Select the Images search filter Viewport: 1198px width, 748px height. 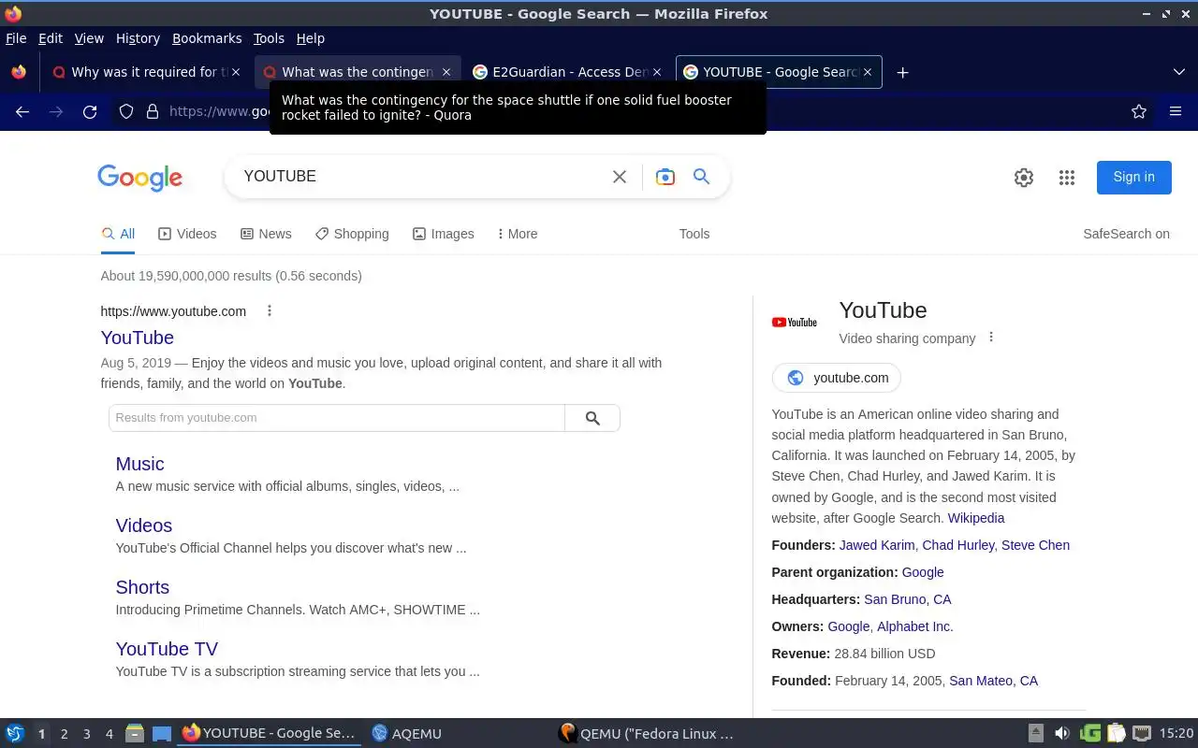tap(444, 234)
